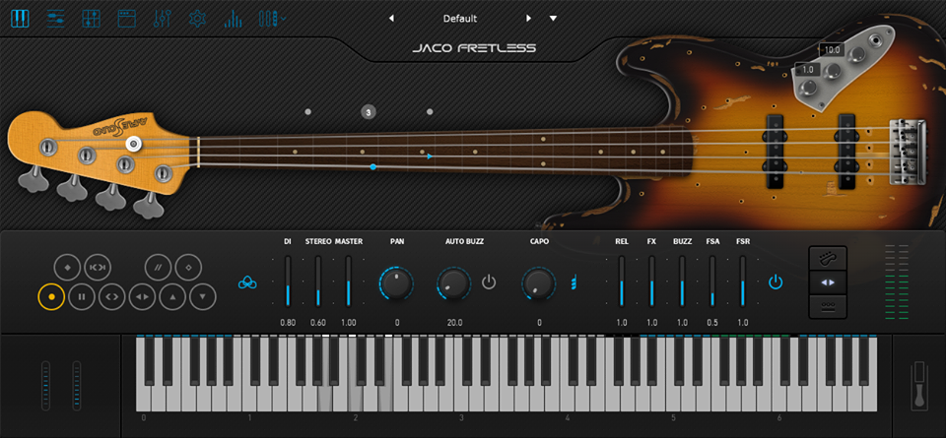Click the AUTO BUZZ knob
Image resolution: width=946 pixels, height=438 pixels.
pyautogui.click(x=453, y=283)
